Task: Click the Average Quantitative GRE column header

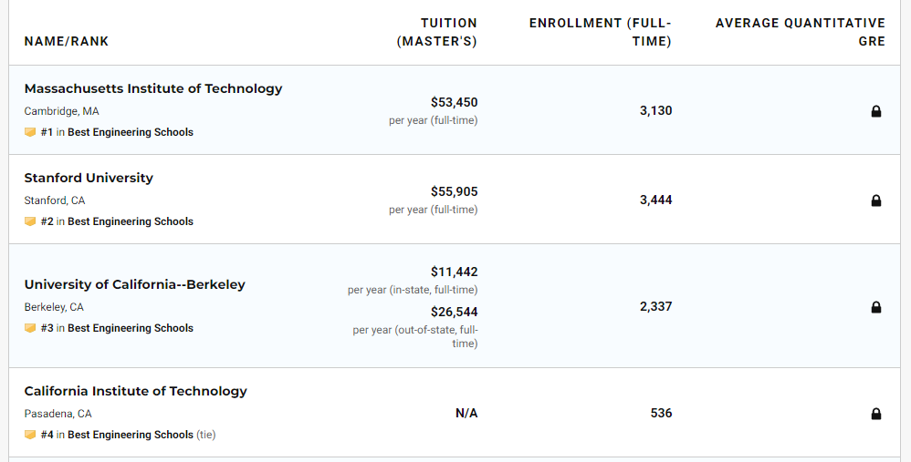Action: pos(801,32)
